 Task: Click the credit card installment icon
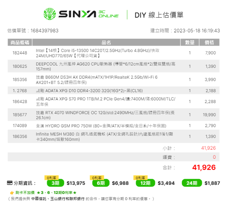coord(10,183)
